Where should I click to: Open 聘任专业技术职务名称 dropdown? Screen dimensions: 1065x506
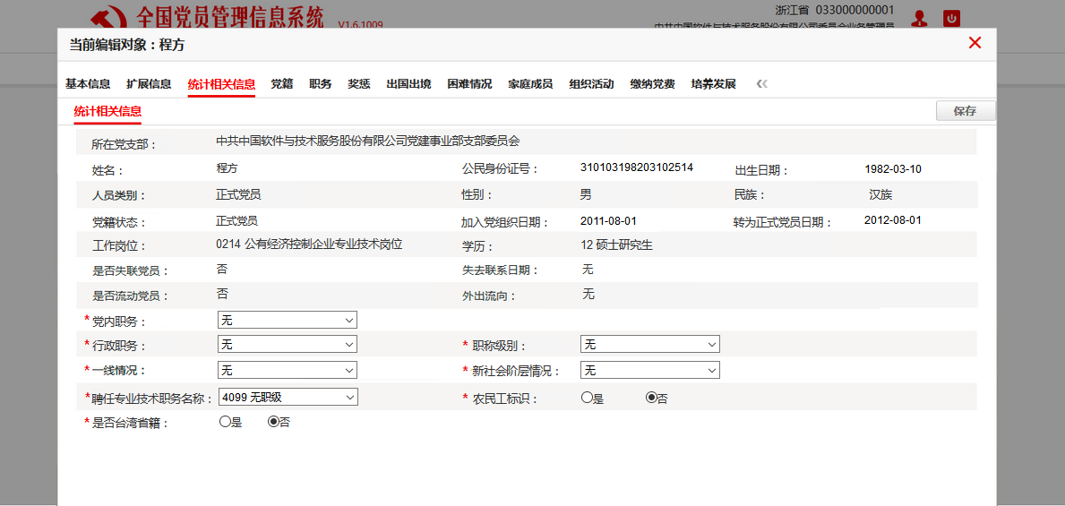point(287,397)
